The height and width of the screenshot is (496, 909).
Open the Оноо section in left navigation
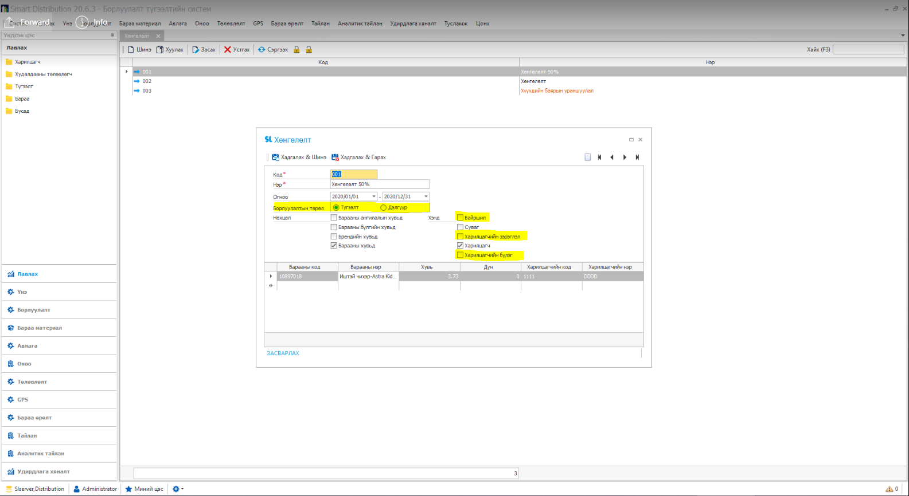click(59, 364)
